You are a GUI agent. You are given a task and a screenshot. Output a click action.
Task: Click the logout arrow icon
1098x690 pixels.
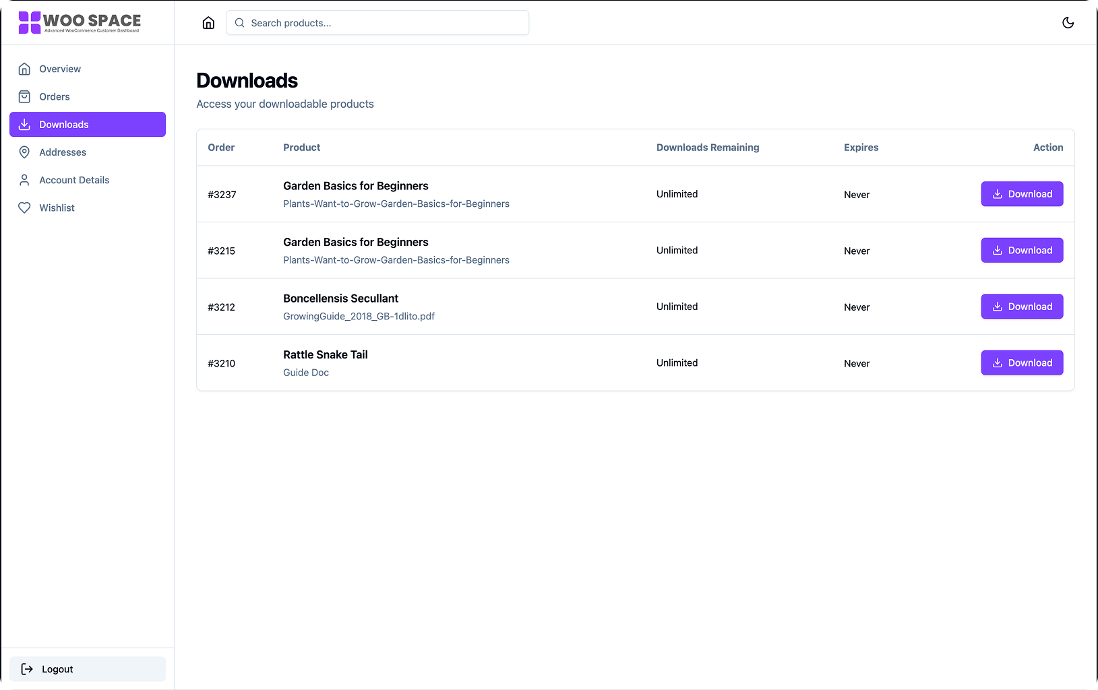(x=28, y=668)
